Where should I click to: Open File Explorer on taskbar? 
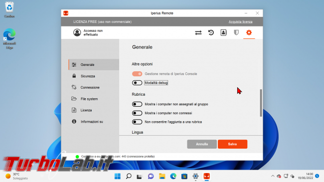click(162, 176)
